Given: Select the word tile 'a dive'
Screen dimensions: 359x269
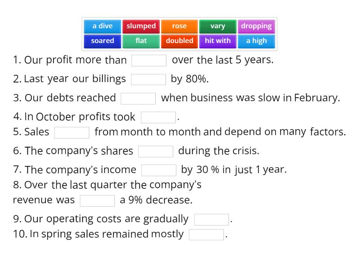Looking at the screenshot, I should [x=102, y=26].
